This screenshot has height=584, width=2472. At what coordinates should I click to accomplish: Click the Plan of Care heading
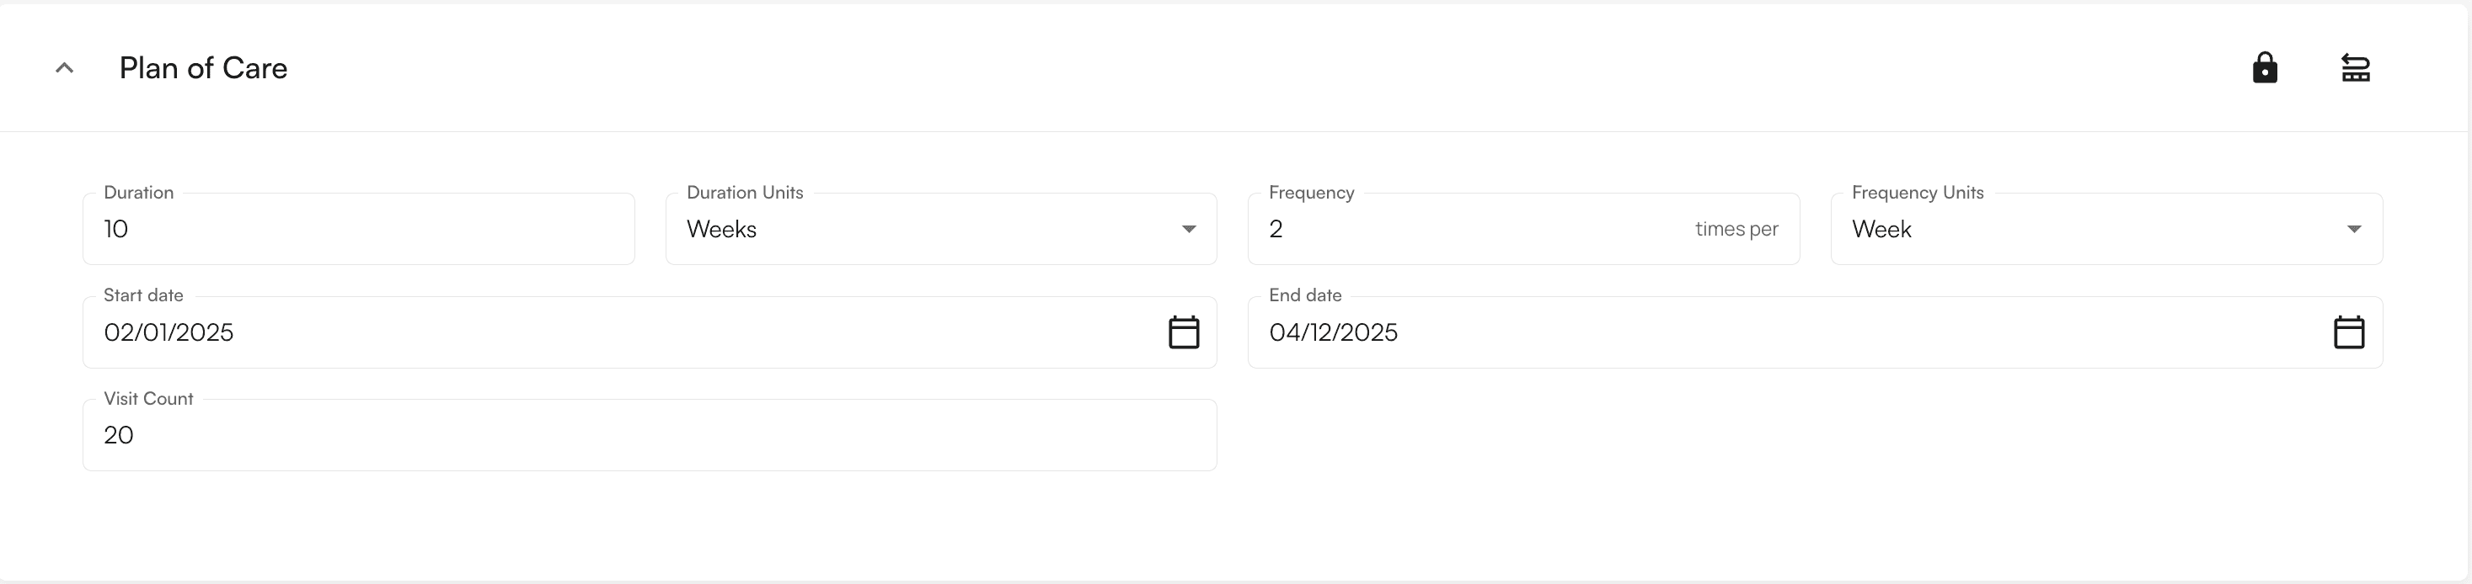[203, 67]
